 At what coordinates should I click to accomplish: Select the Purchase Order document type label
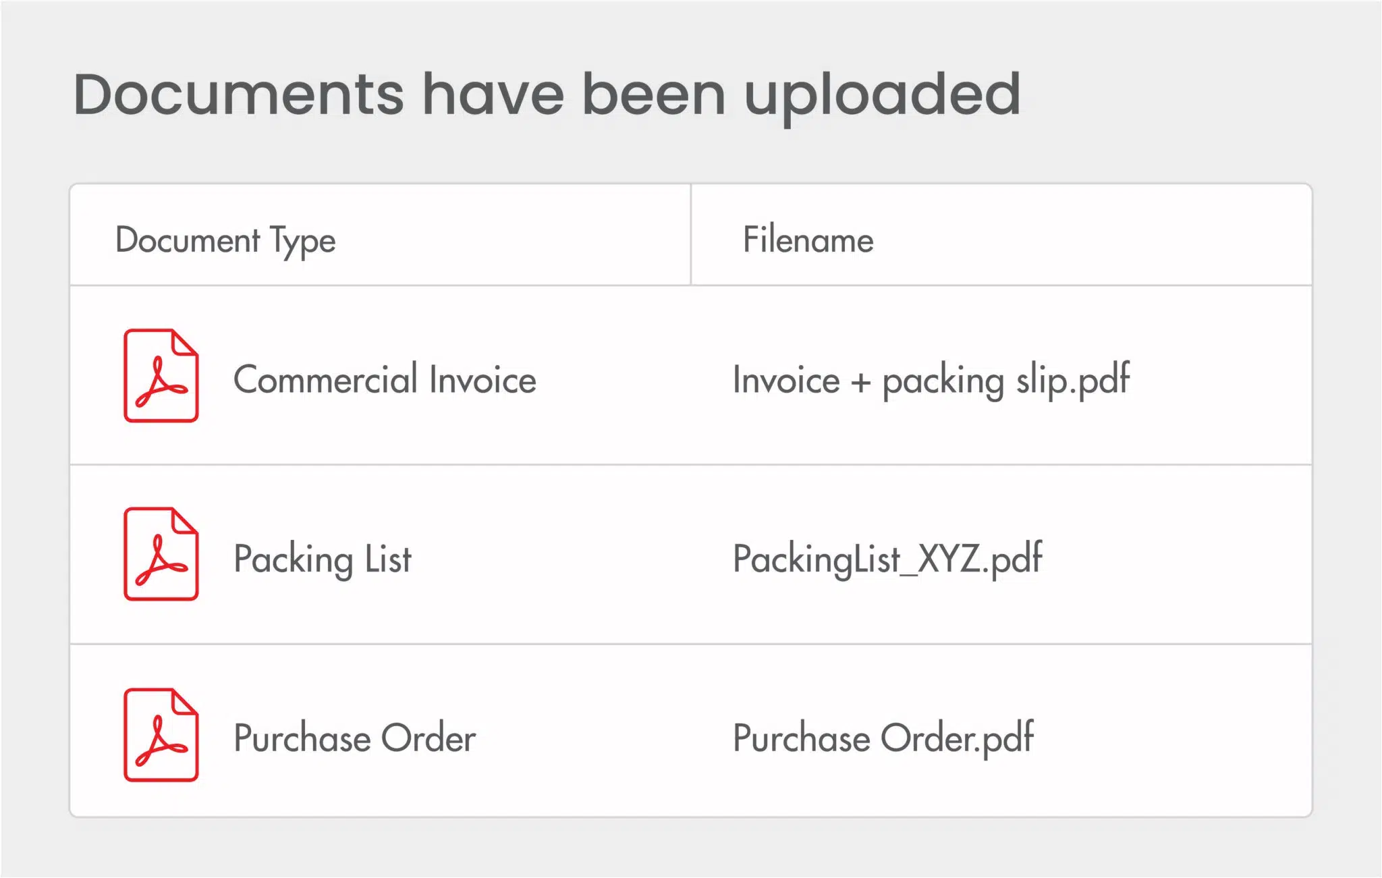355,738
